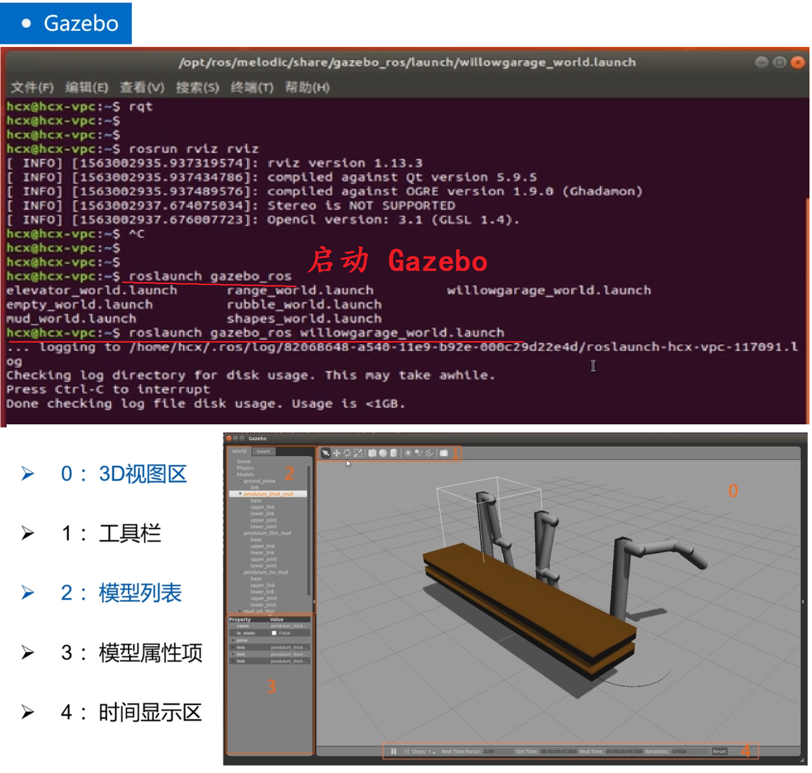This screenshot has width=812, height=773.
Task: Collapse the pendulum_thick_mud node arrow
Action: click(x=240, y=494)
